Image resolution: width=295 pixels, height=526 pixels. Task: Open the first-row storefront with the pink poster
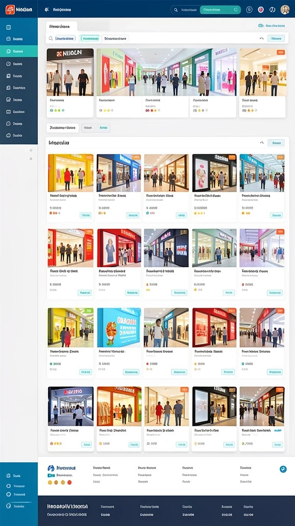[215, 173]
